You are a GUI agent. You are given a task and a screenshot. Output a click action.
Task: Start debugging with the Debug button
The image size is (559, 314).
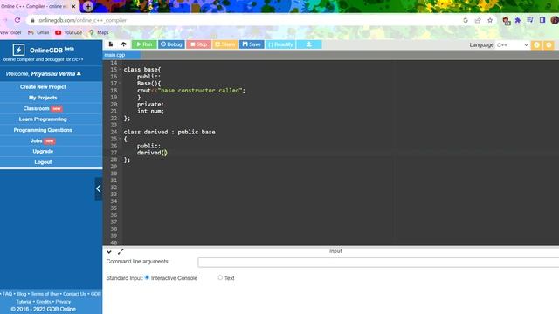171,44
